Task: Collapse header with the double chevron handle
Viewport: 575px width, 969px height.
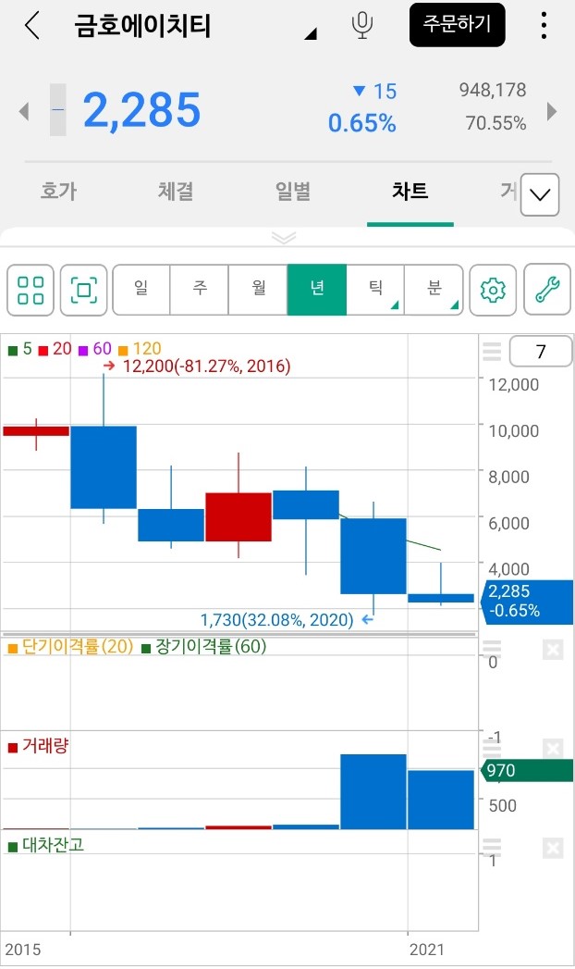Action: (284, 238)
